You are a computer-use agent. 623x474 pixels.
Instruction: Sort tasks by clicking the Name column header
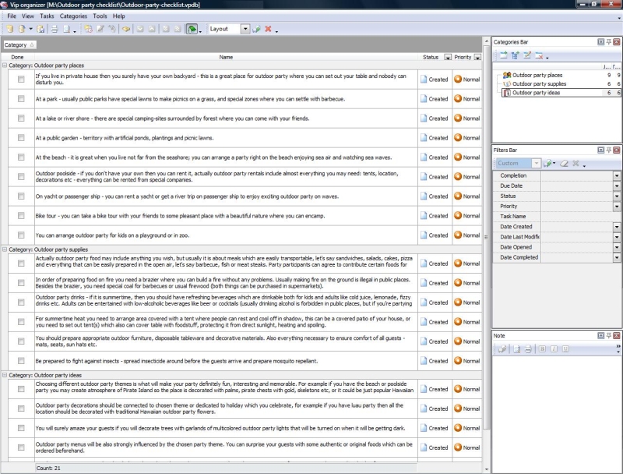(226, 57)
